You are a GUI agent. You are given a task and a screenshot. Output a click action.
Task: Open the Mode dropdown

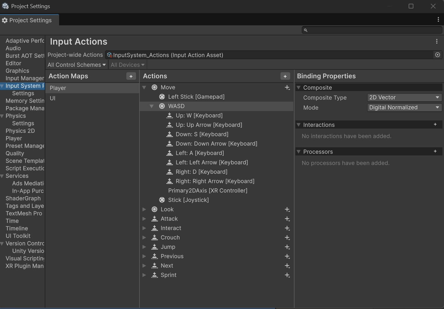[x=404, y=108]
